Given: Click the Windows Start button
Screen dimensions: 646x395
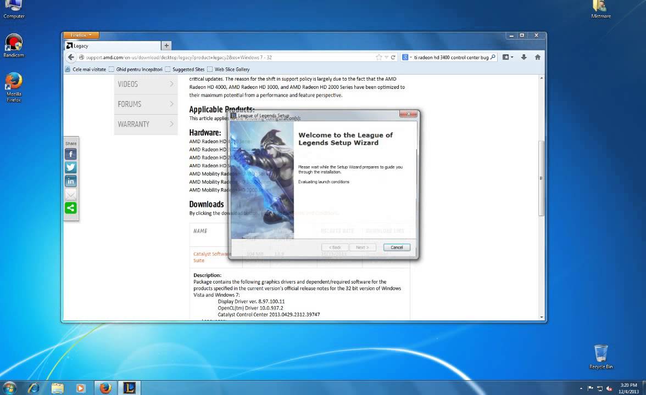Looking at the screenshot, I should (9, 387).
